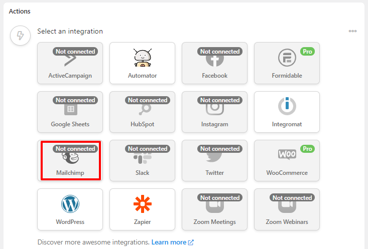The width and height of the screenshot is (368, 249).
Task: Choose the WooCommerce integration
Action: pos(287,160)
